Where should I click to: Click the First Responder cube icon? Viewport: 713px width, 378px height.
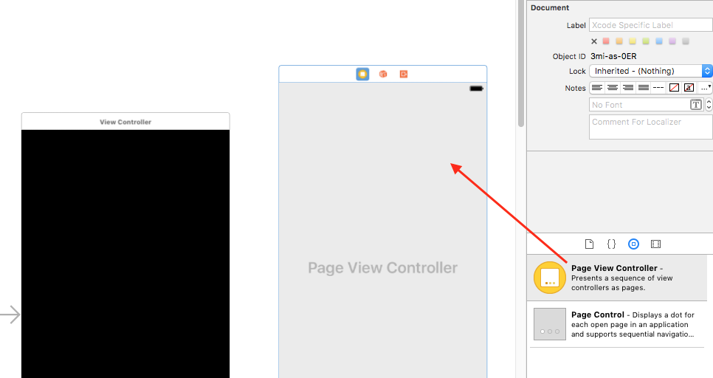tap(383, 74)
